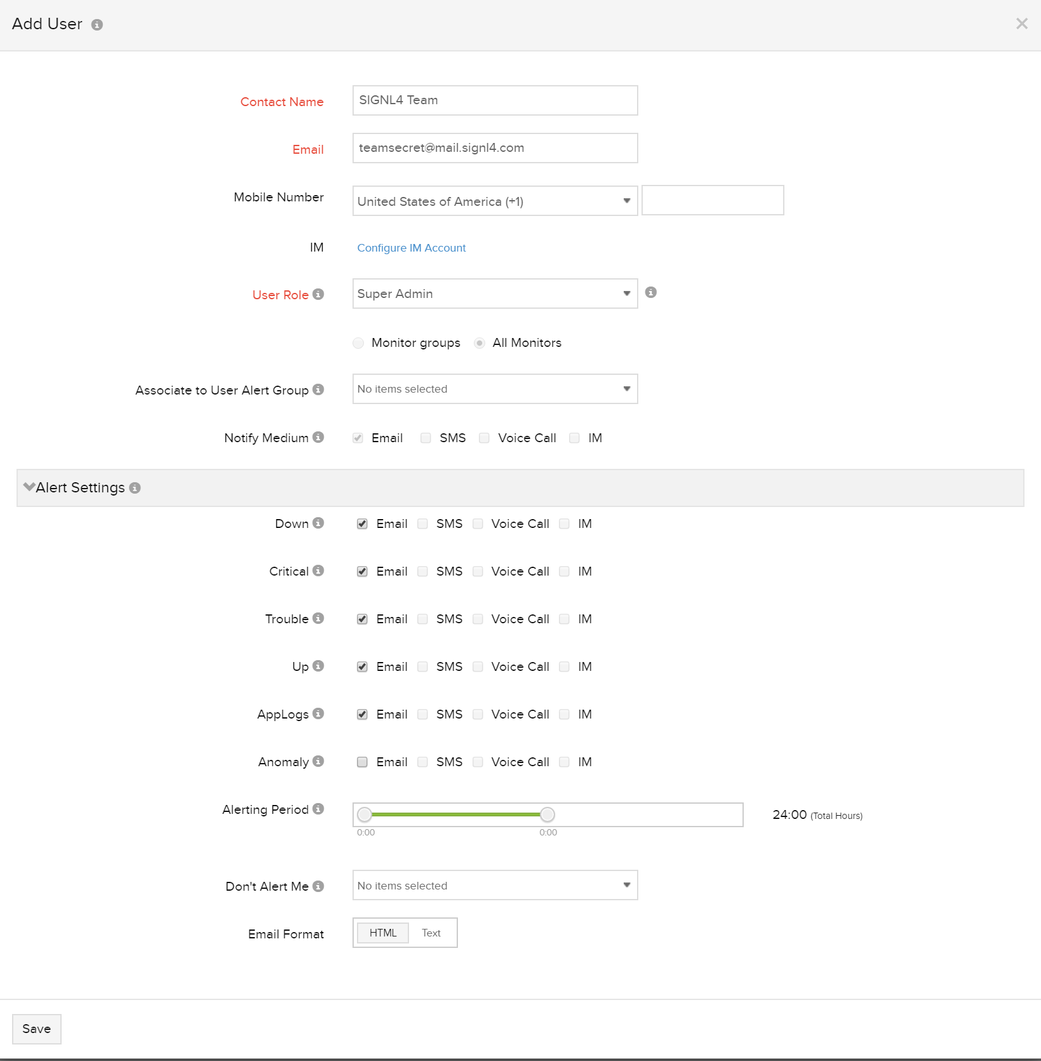Viewport: 1041px width, 1061px height.
Task: Open the Configure IM Account link
Action: click(411, 248)
